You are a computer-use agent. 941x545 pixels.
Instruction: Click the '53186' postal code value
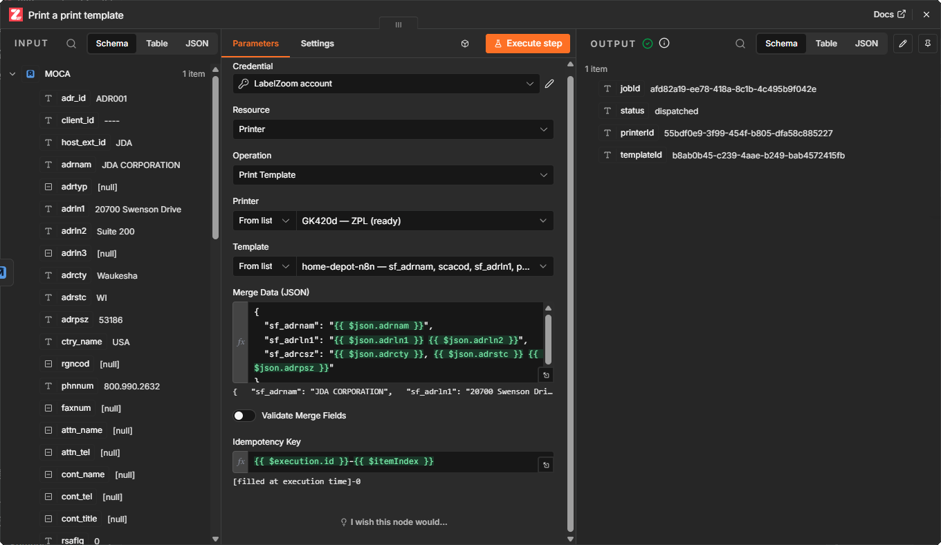tap(111, 320)
